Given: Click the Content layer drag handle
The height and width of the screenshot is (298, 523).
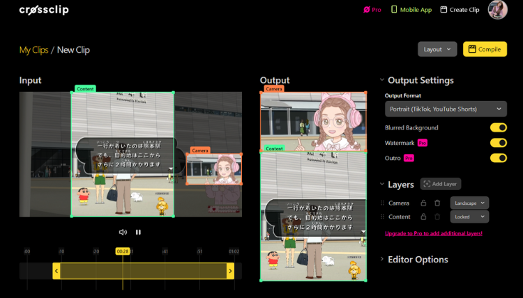Looking at the screenshot, I should pyautogui.click(x=382, y=217).
